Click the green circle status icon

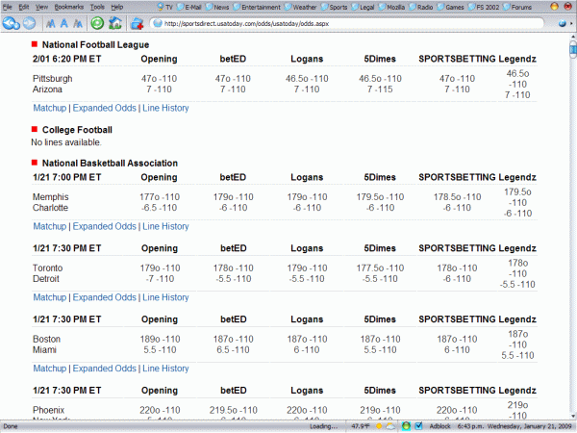[x=406, y=426]
